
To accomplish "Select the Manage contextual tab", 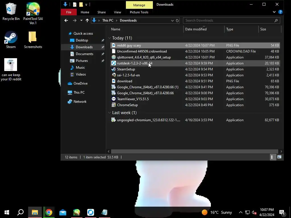I will coord(139,5).
